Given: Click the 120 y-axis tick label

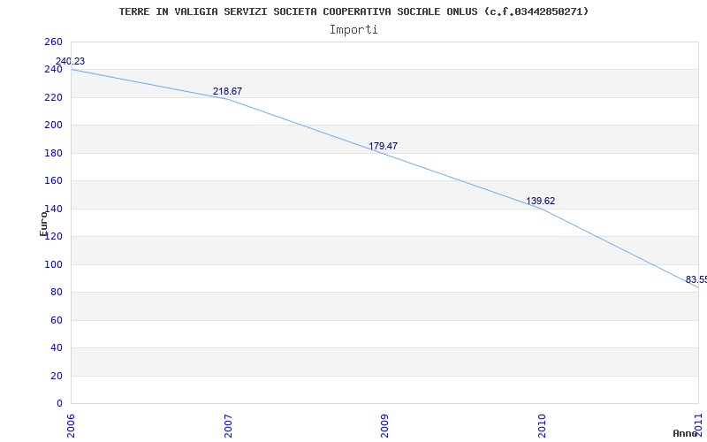Looking at the screenshot, I should pyautogui.click(x=53, y=236).
